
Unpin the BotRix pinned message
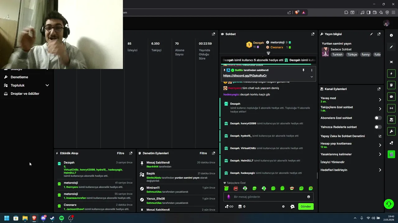pos(303,70)
